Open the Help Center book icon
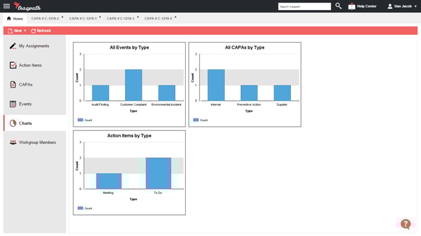Screen dimensions: 421x236 tap(352, 6)
